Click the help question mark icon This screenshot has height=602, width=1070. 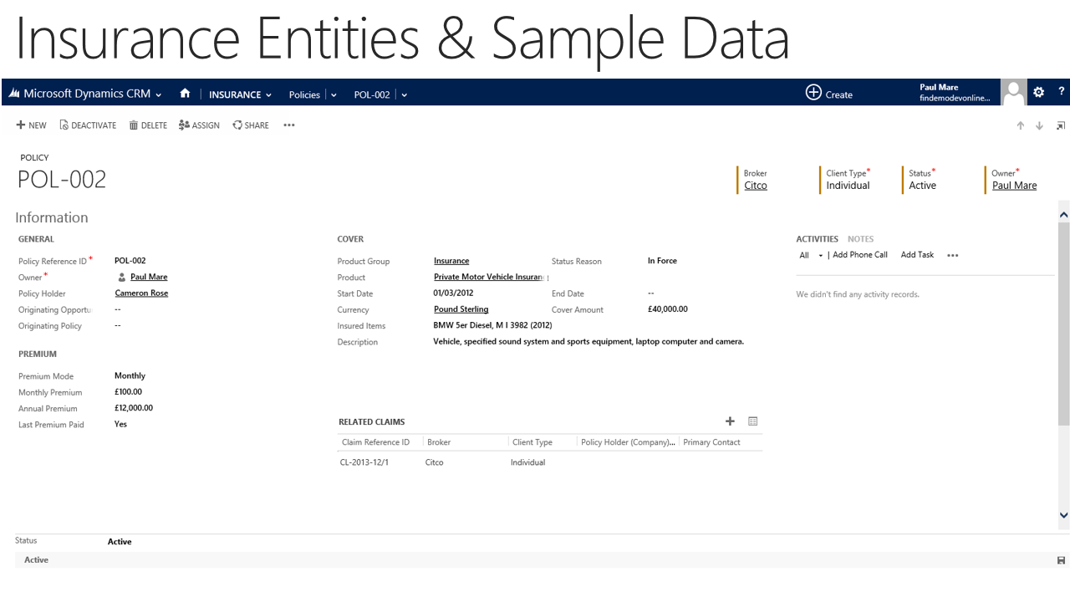(1062, 93)
